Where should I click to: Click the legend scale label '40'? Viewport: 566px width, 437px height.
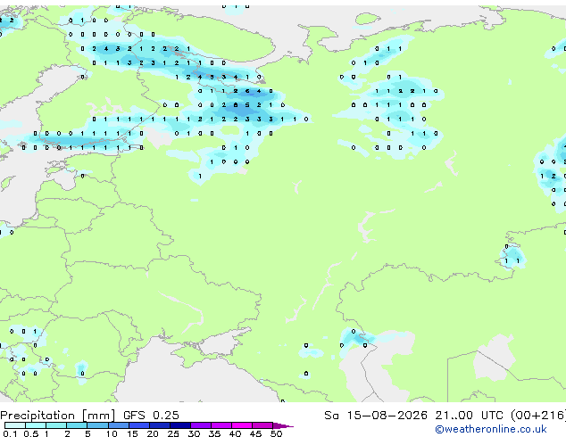(235, 433)
